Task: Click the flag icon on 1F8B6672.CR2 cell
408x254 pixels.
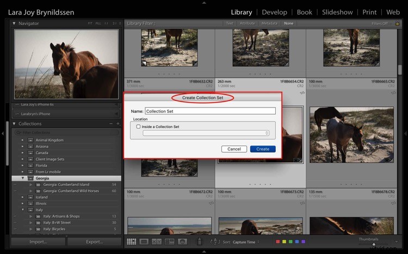Action: (211, 203)
